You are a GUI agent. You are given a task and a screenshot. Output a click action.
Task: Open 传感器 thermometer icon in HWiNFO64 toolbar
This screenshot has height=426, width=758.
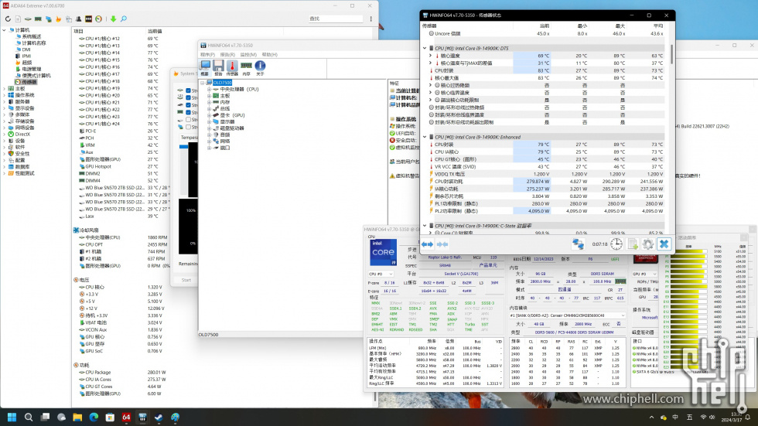(232, 67)
